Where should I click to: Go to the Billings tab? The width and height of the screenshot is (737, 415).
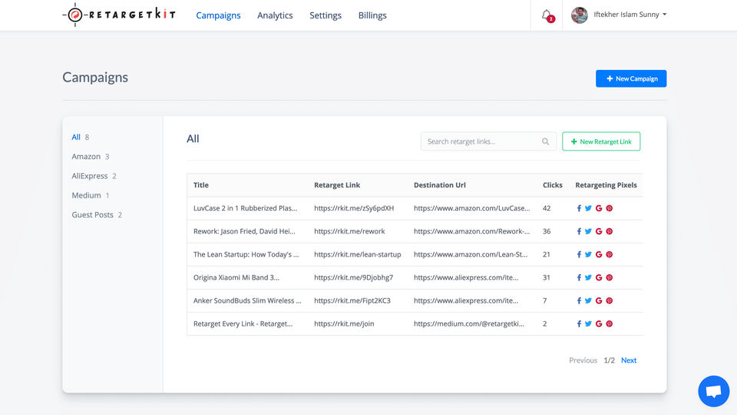click(x=372, y=15)
